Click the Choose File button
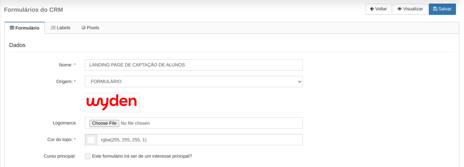Viewport: 464px width, 167px height. tap(104, 123)
